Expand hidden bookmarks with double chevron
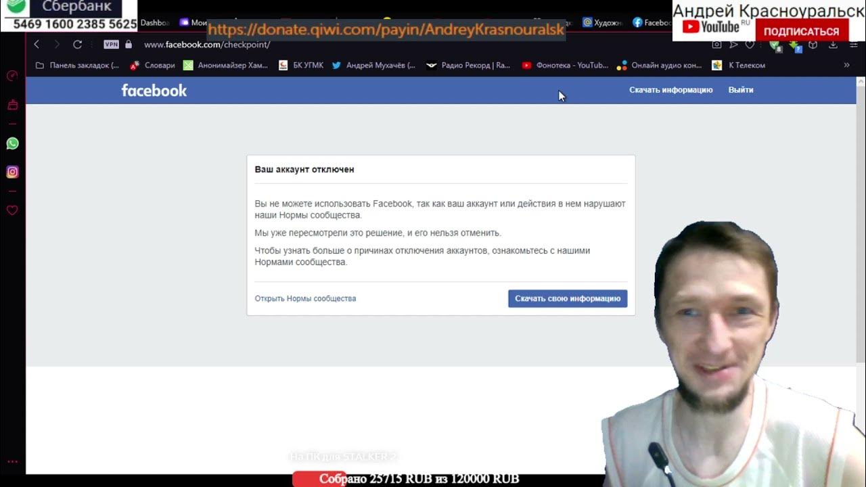The width and height of the screenshot is (866, 487). coord(846,66)
